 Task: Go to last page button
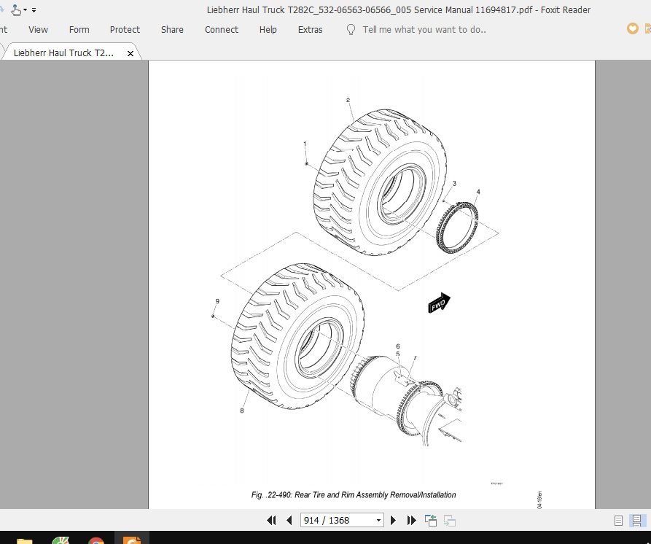[x=411, y=521]
